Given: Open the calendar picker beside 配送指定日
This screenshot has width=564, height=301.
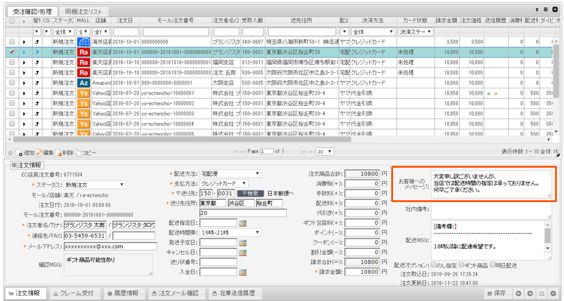Looking at the screenshot, I should 242,223.
